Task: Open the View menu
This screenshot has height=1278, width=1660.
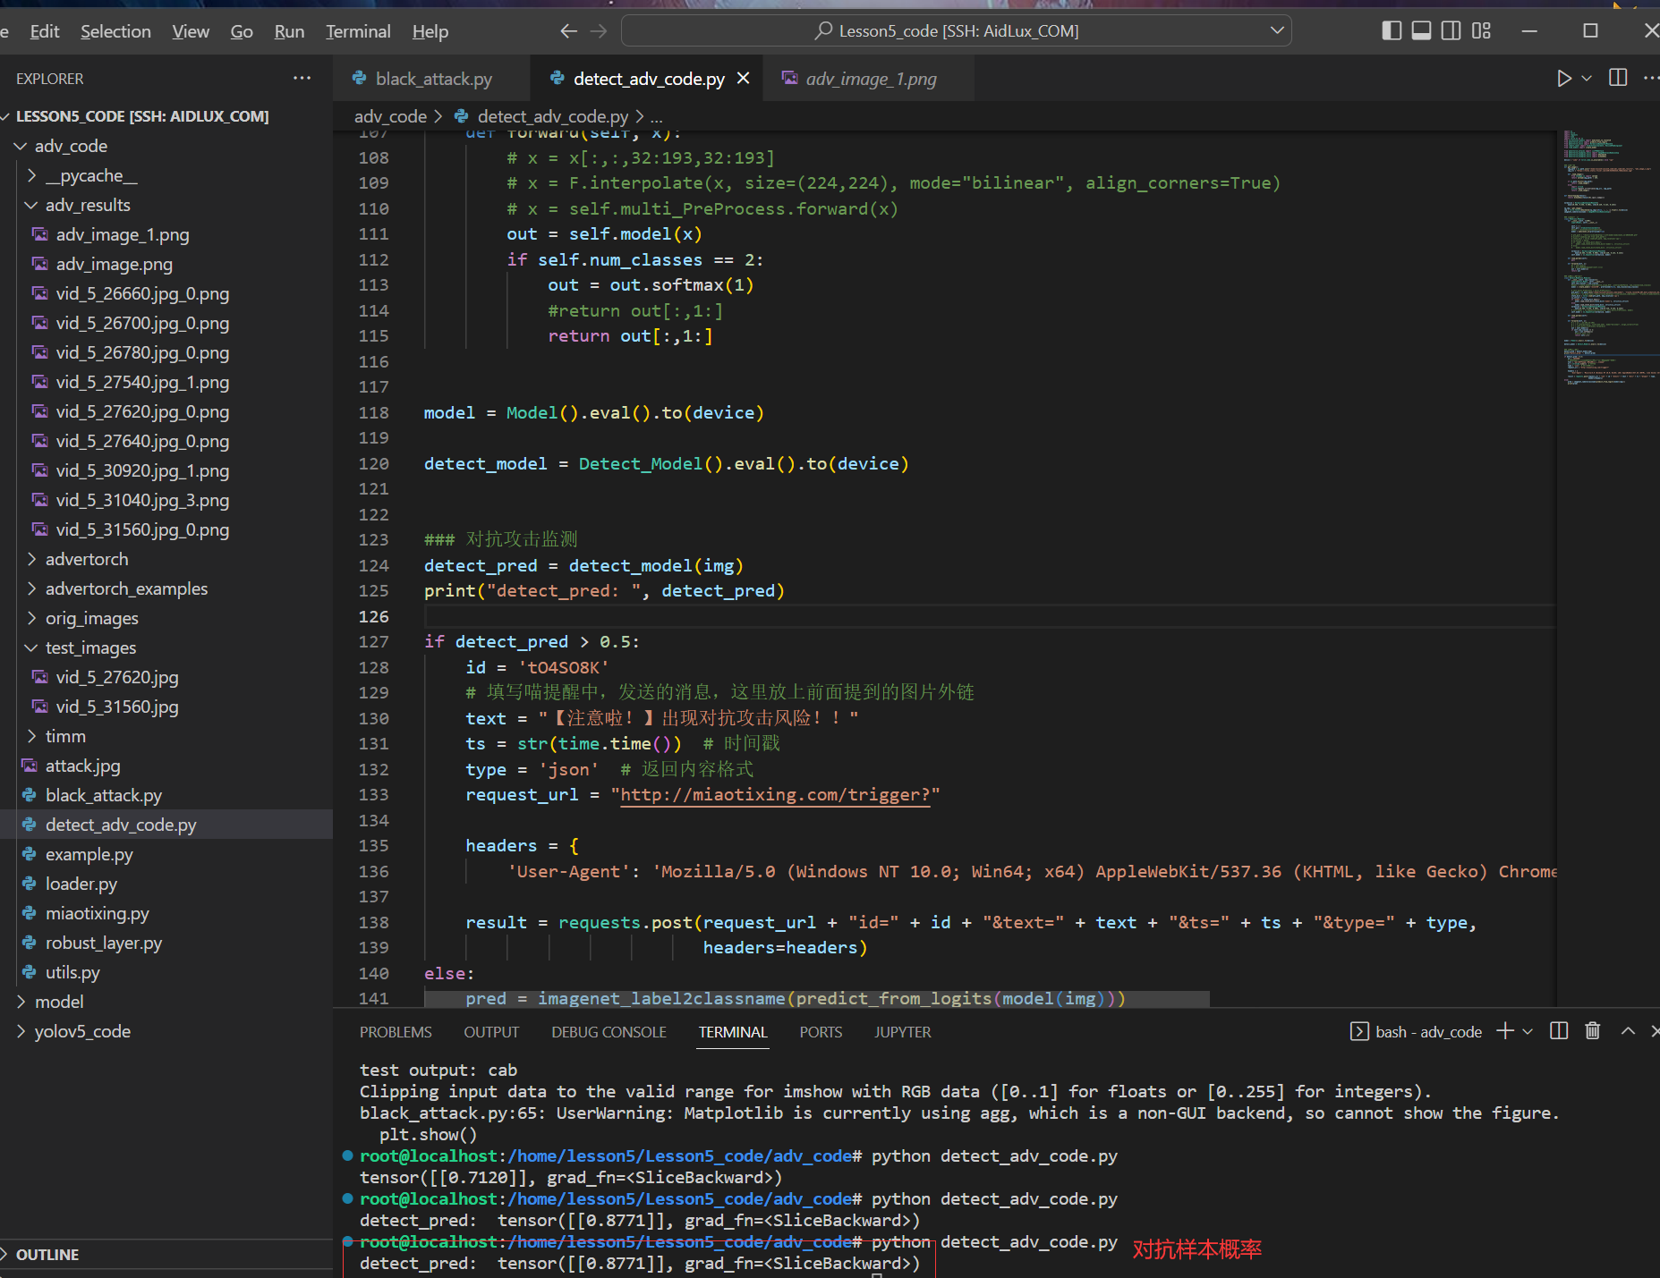Action: click(191, 31)
